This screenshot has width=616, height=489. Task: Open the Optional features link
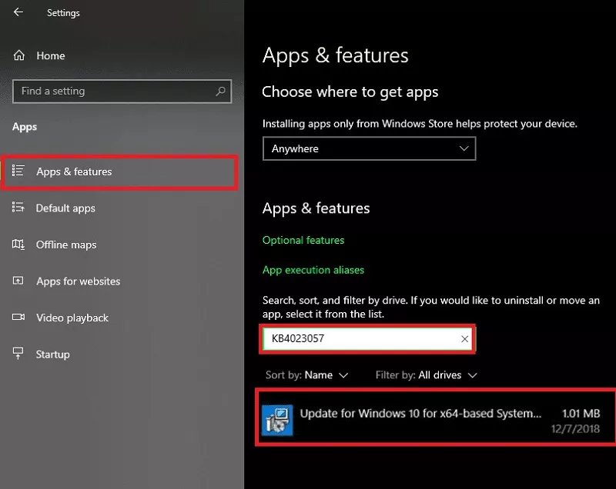click(x=303, y=240)
